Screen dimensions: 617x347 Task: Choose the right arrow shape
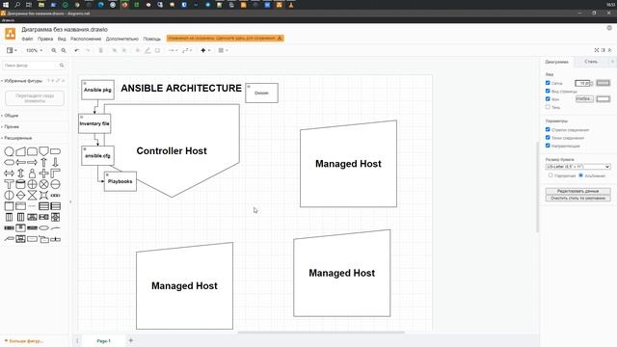(32, 162)
